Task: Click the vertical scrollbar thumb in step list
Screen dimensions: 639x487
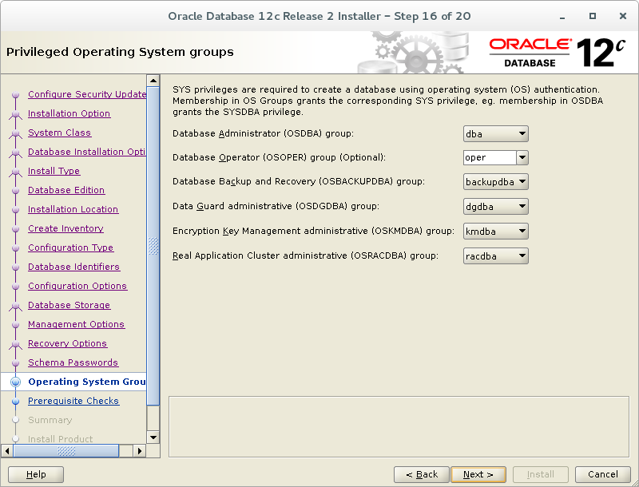Action: coord(153,246)
